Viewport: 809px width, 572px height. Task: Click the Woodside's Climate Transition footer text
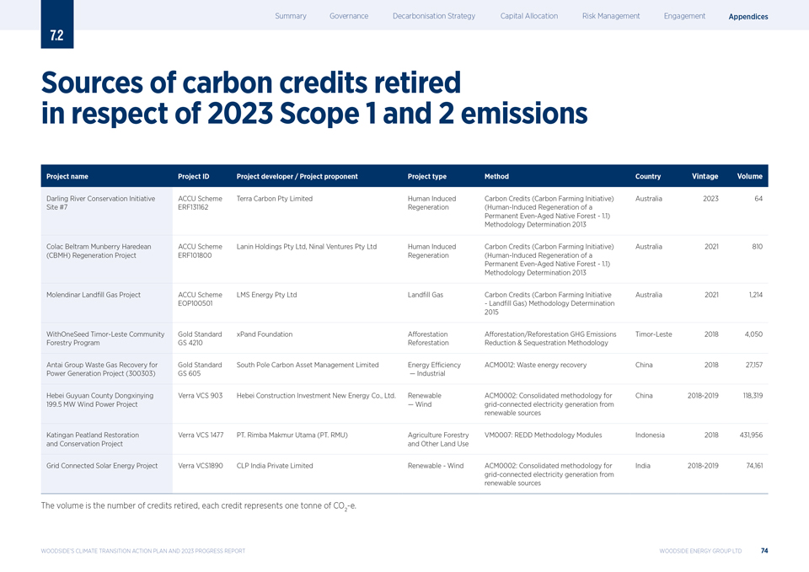coord(143,551)
